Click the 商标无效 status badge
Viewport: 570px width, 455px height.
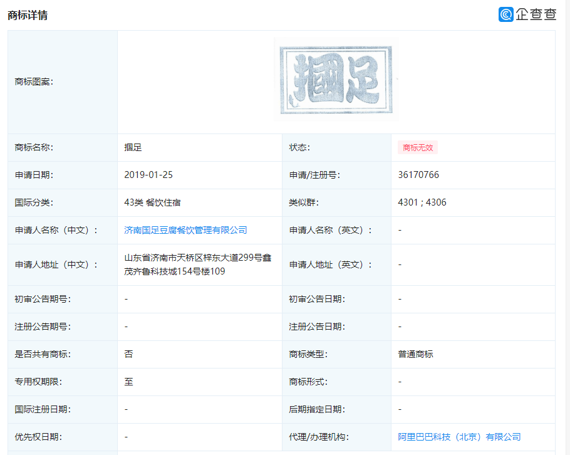tap(417, 148)
